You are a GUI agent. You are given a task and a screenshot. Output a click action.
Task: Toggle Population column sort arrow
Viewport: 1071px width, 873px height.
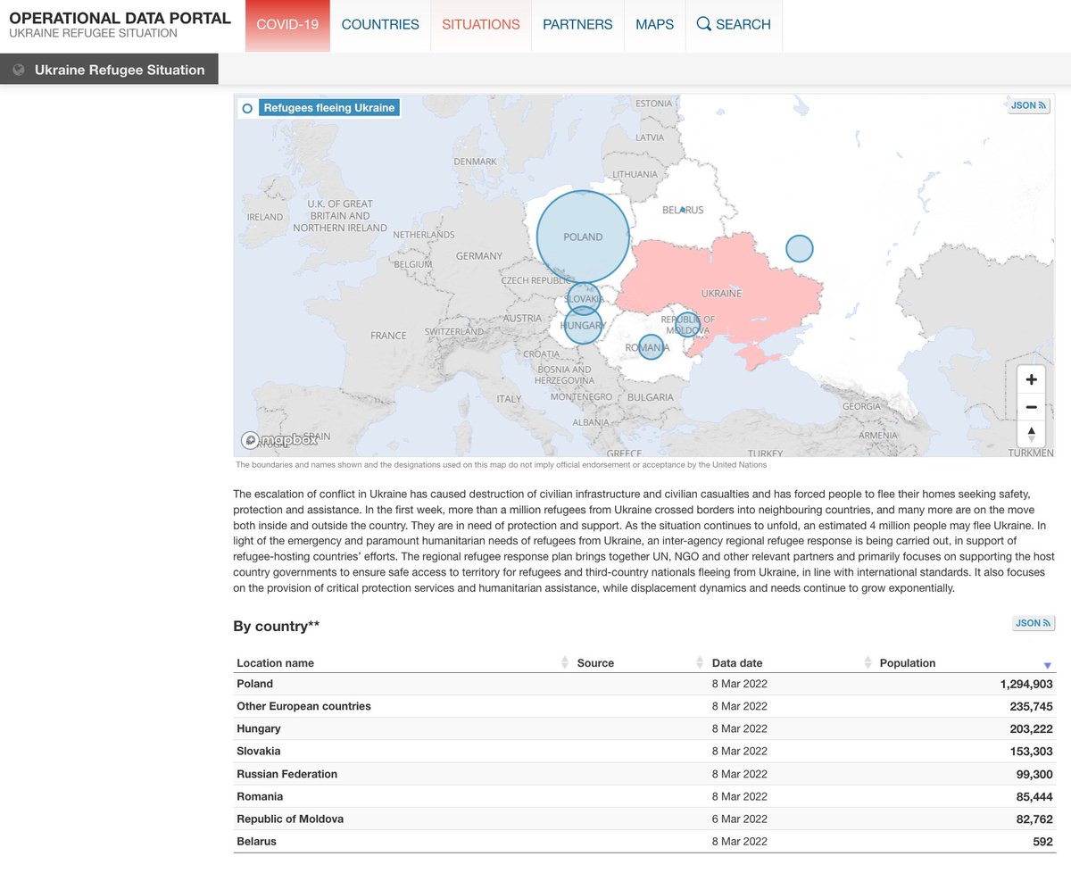coord(1048,665)
